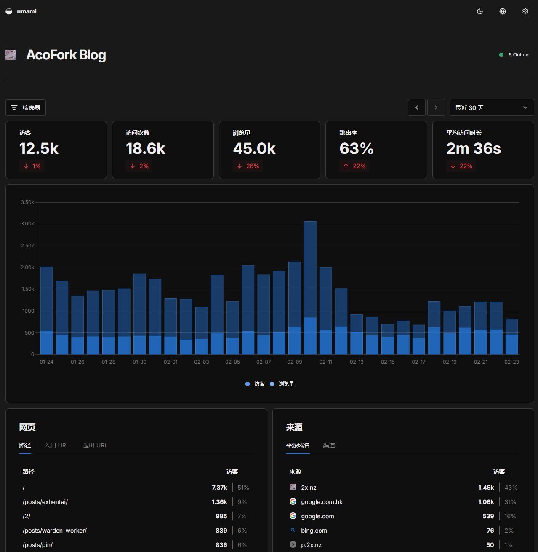The height and width of the screenshot is (552, 538).
Task: Switch to the 退出 URL tab
Action: click(95, 445)
